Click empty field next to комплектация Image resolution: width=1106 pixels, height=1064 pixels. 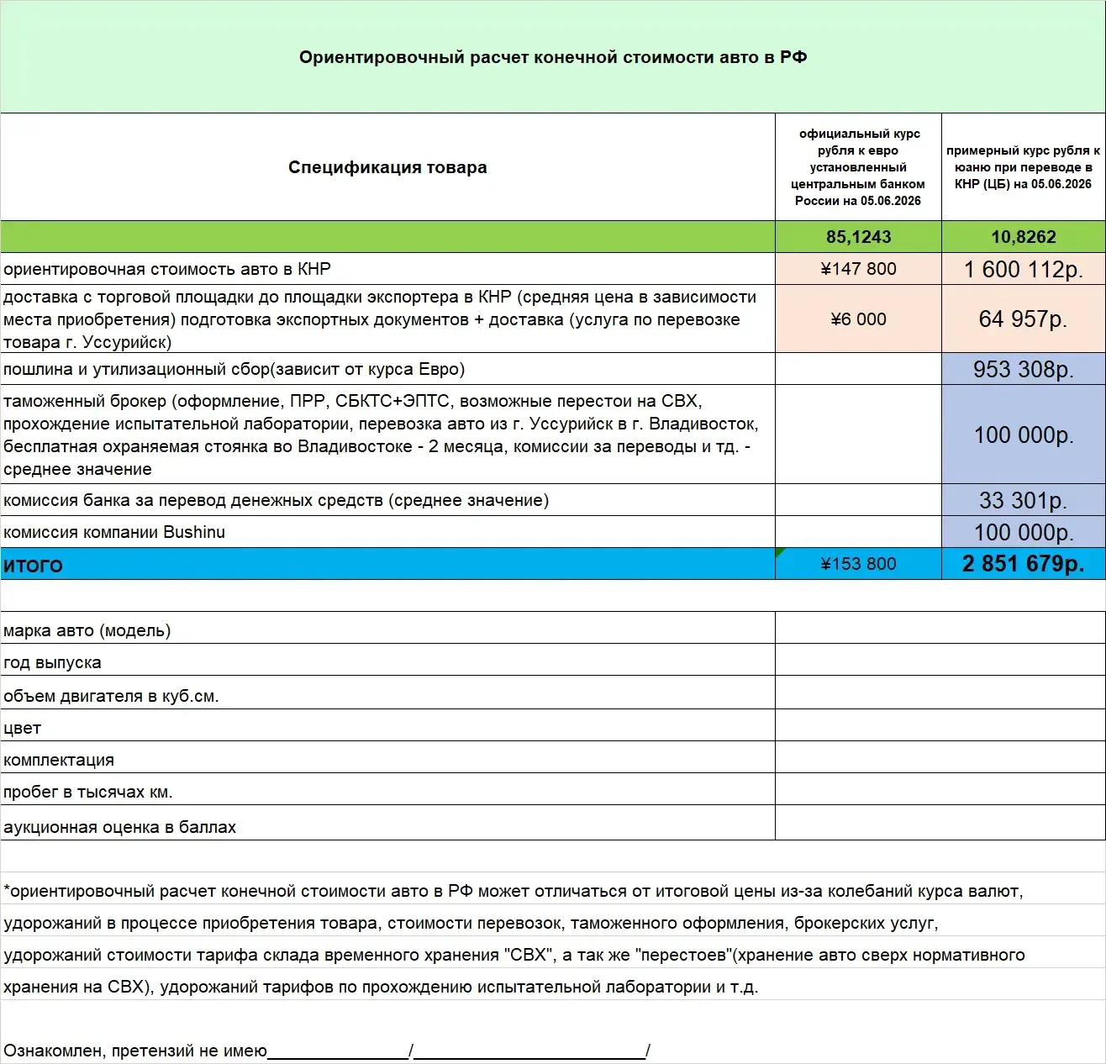[940, 757]
